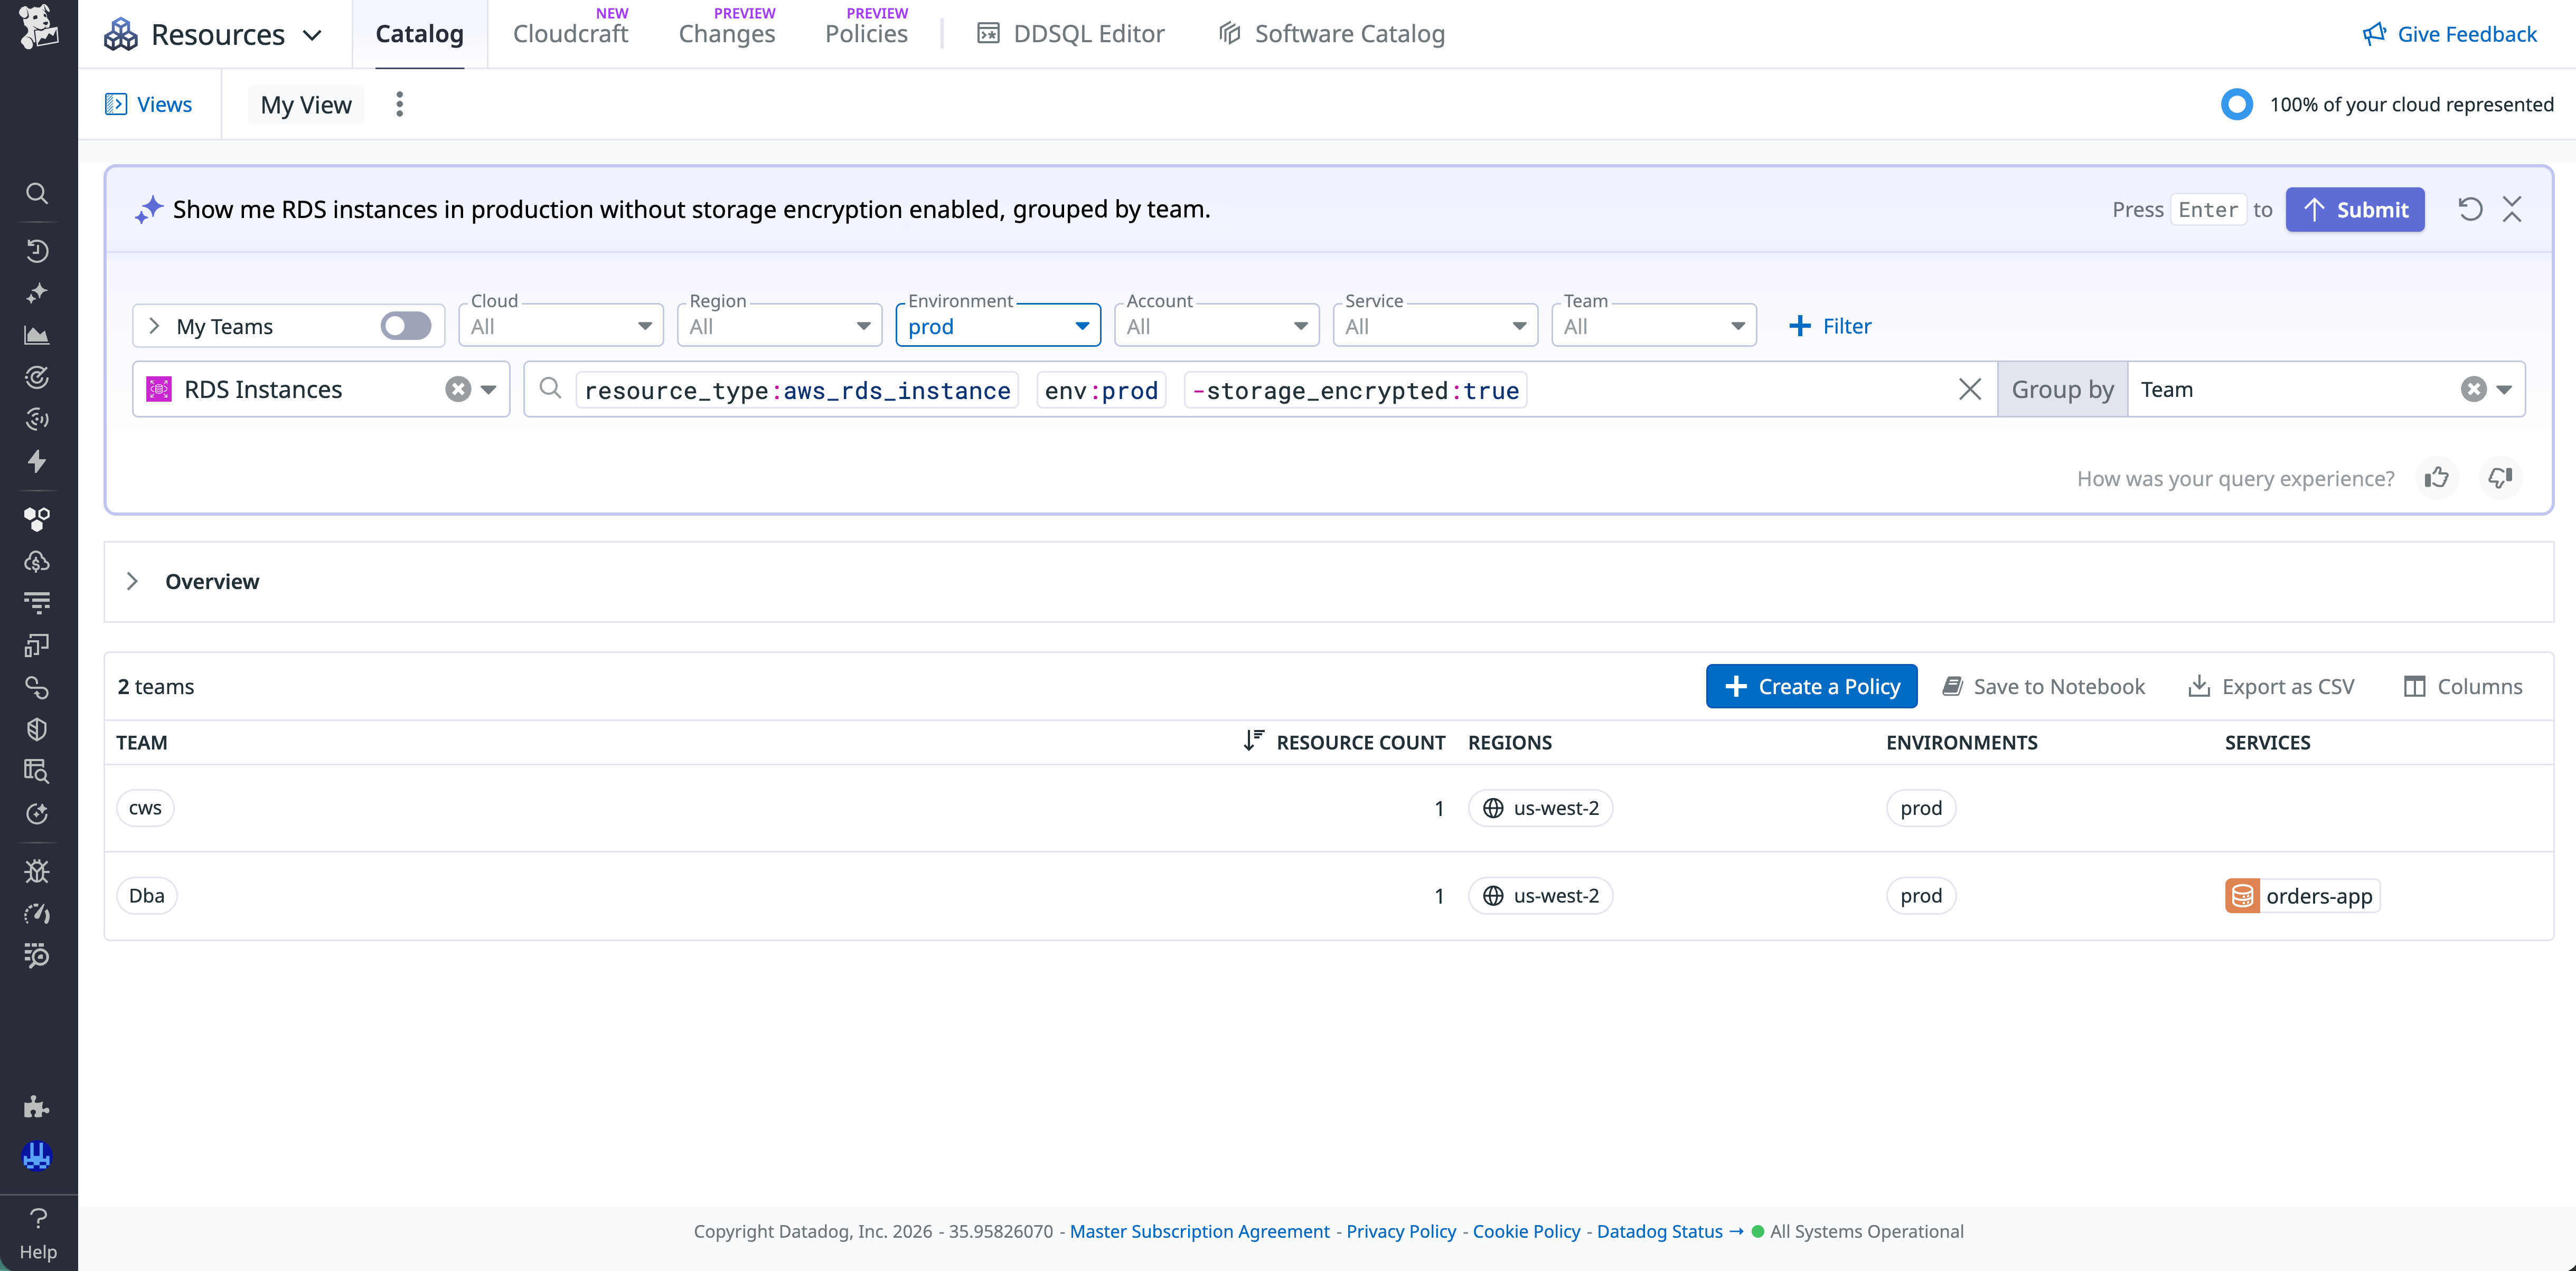Open the My View options kebab menu
This screenshot has height=1271, width=2576.
click(x=399, y=103)
